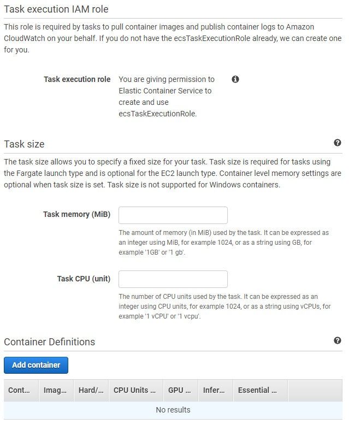Click the 'Hard/...' column header
Image resolution: width=349 pixels, height=424 pixels.
pos(91,390)
